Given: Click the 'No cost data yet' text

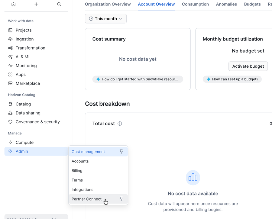Looking at the screenshot, I should [x=138, y=59].
